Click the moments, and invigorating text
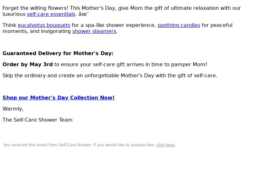This screenshot has width=254, height=190. pos(37,31)
